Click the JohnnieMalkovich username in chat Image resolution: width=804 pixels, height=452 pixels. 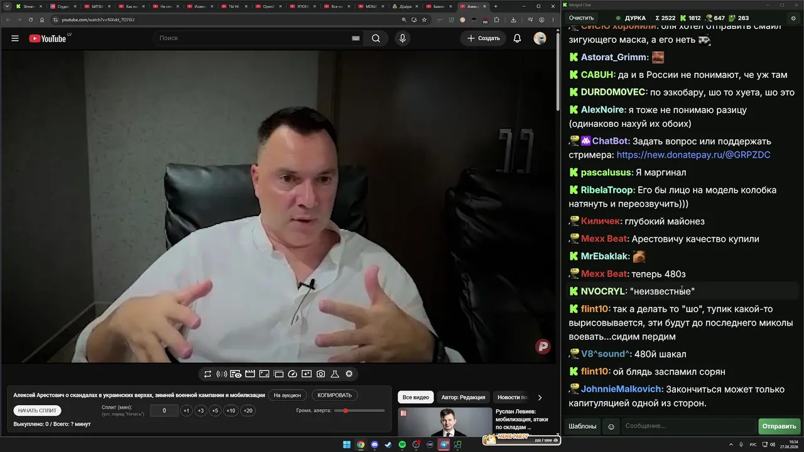[x=622, y=389]
